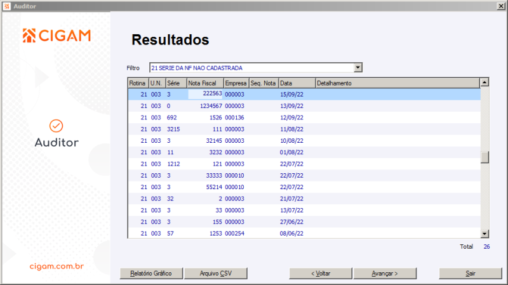This screenshot has width=508, height=285.
Task: Select row with nota fiscal 33333
Action: 304,176
